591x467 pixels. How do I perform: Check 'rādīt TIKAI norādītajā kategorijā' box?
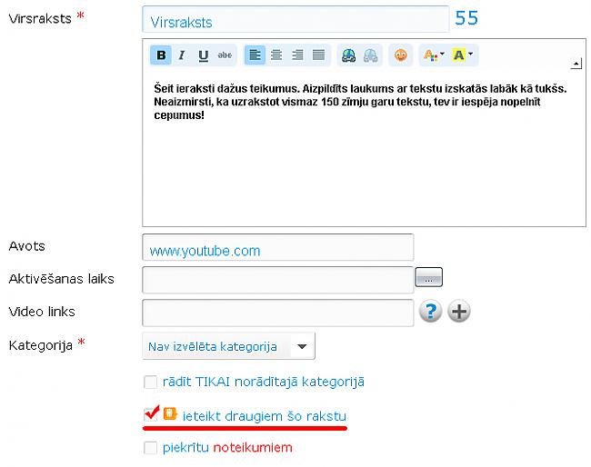(150, 382)
